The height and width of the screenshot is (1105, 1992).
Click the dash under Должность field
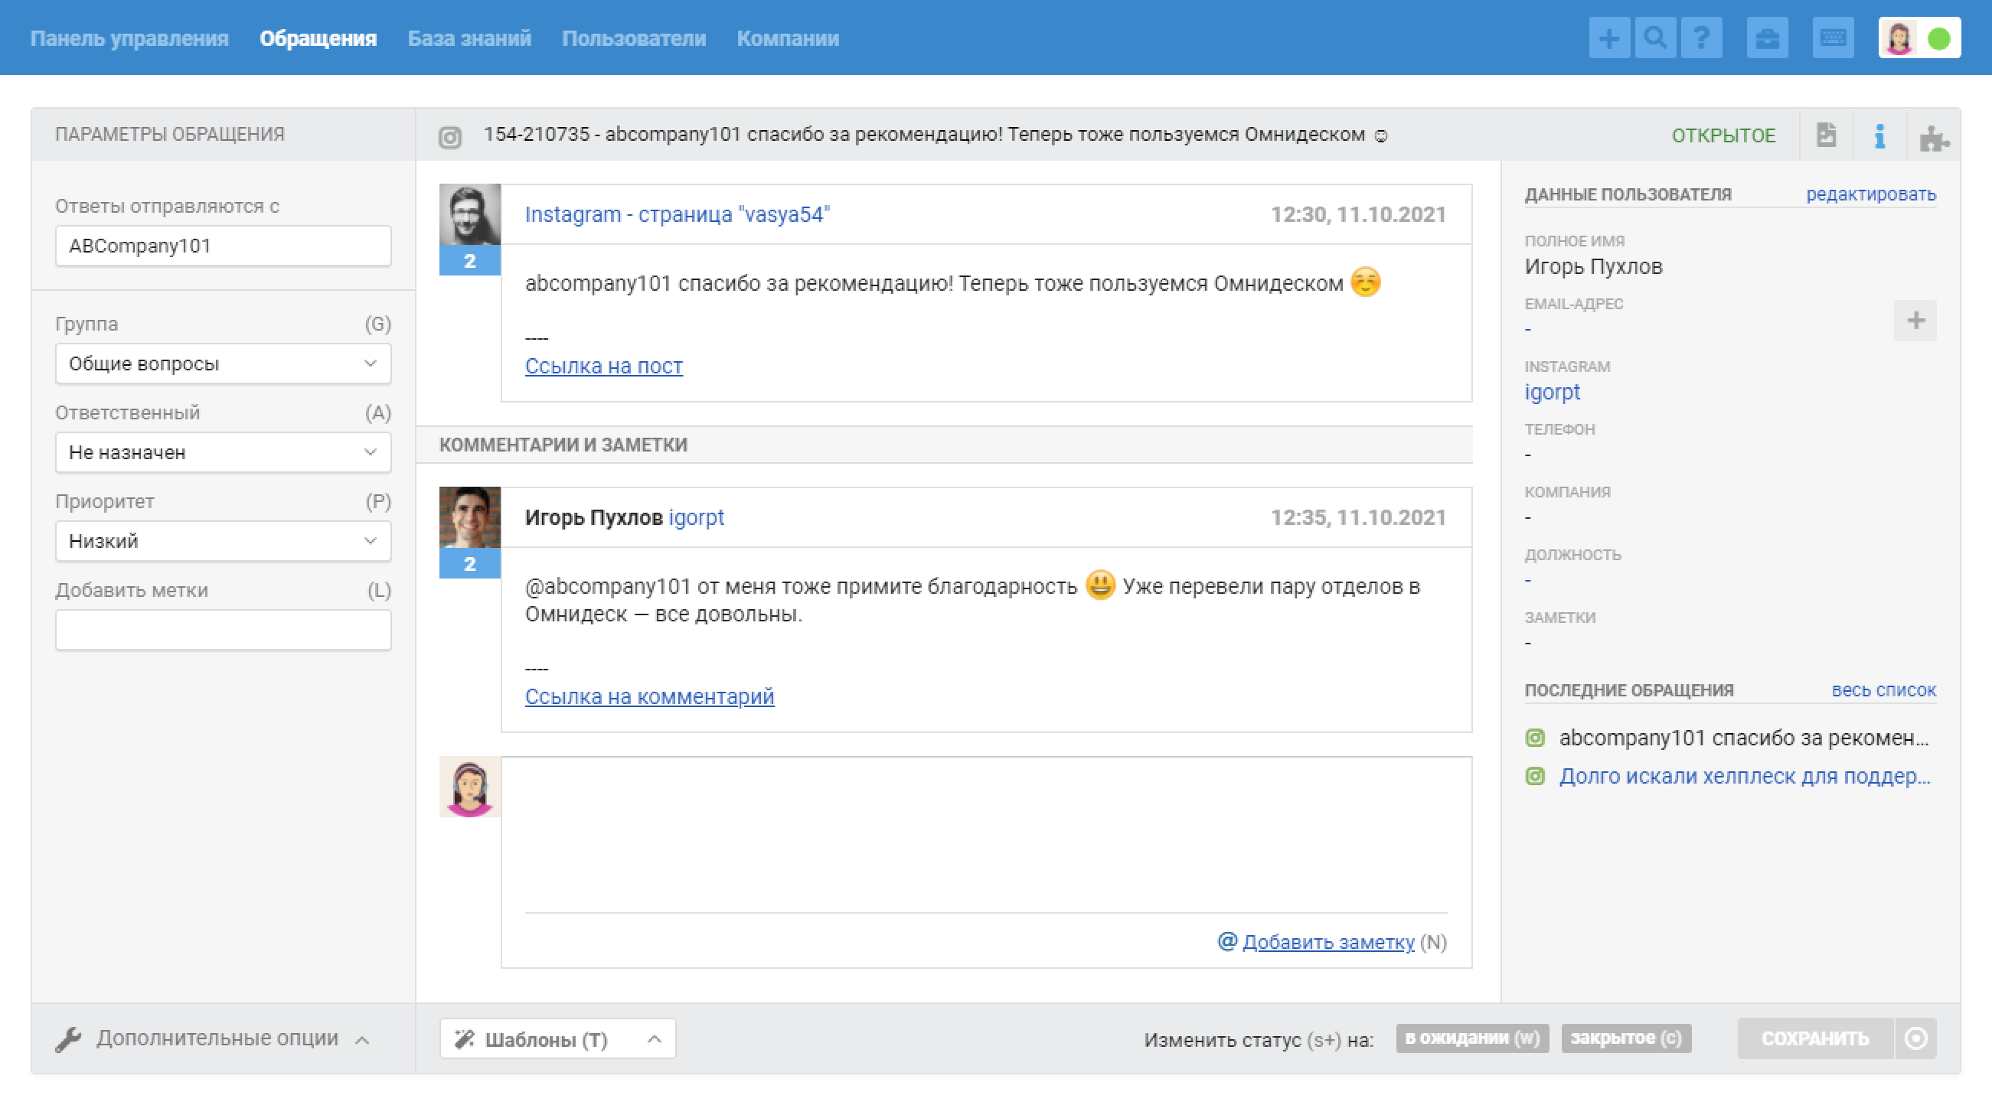pos(1527,580)
